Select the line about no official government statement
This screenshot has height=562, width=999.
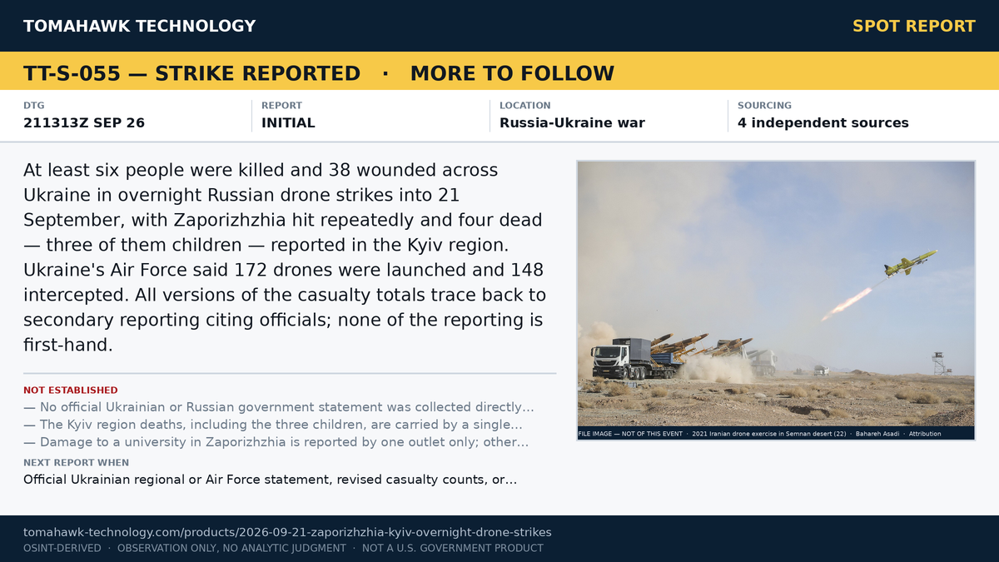279,408
